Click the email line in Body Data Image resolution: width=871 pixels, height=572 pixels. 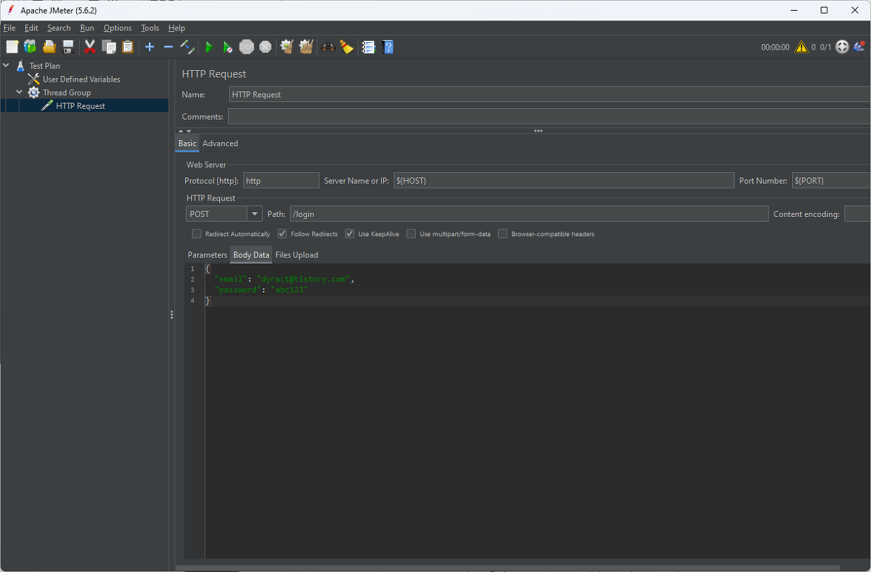284,279
